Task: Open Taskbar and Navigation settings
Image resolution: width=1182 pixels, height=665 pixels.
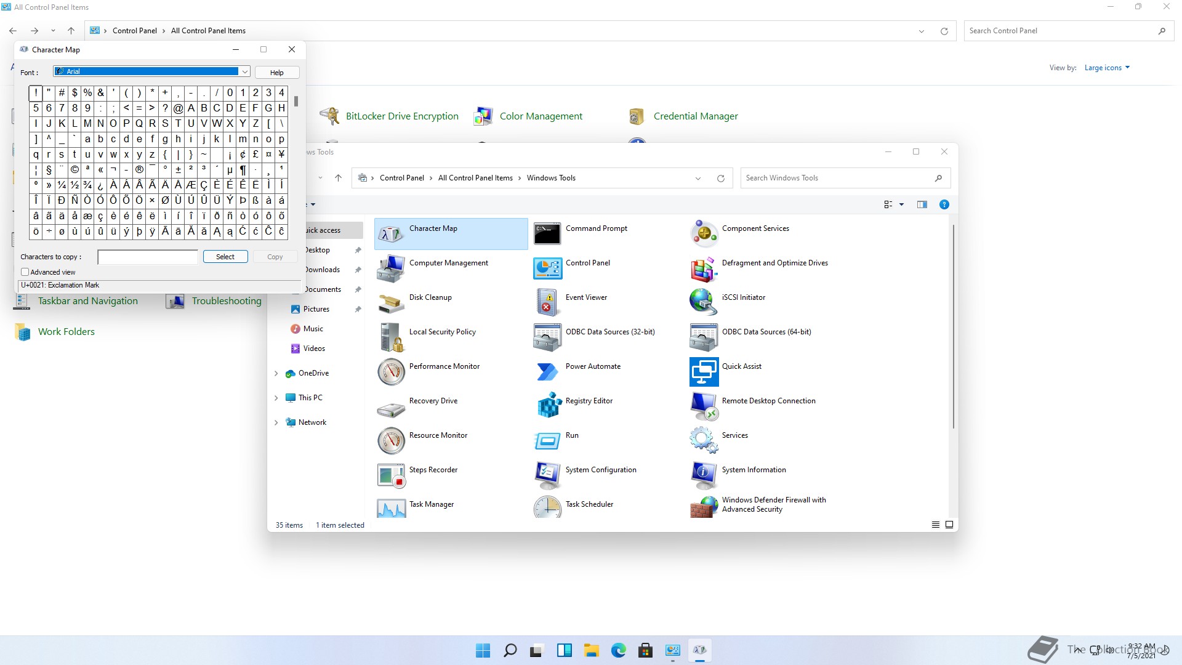Action: coord(76,301)
